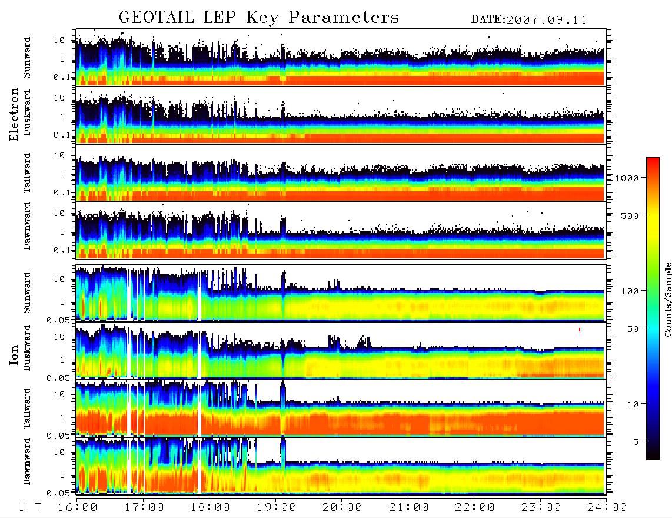Select the Electron "Tailward" axis label
The width and height of the screenshot is (672, 518).
tap(27, 173)
